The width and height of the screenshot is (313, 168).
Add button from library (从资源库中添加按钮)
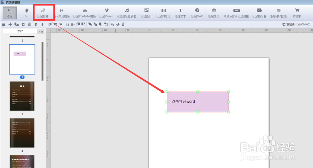236,13
